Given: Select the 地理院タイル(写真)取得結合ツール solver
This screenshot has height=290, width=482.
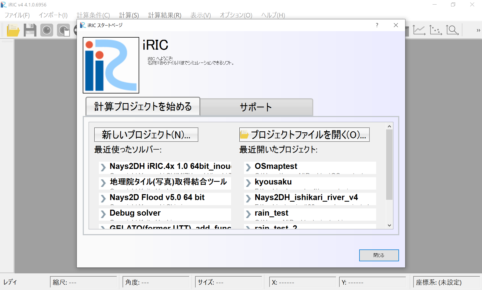Looking at the screenshot, I should click(x=165, y=183).
